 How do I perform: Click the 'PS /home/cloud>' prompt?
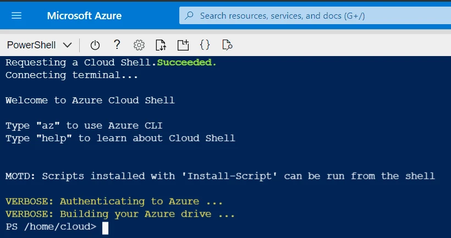[51, 227]
